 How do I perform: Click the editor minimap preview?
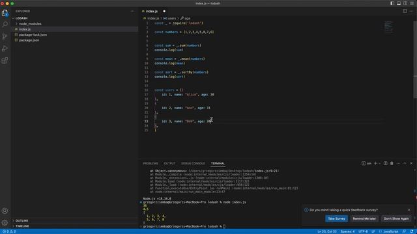tap(388, 27)
